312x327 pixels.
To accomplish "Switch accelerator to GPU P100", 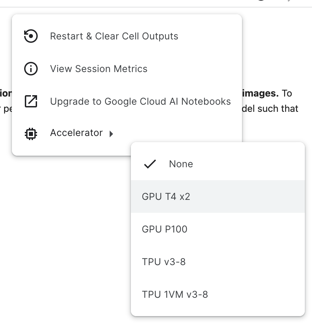I will 218,229.
